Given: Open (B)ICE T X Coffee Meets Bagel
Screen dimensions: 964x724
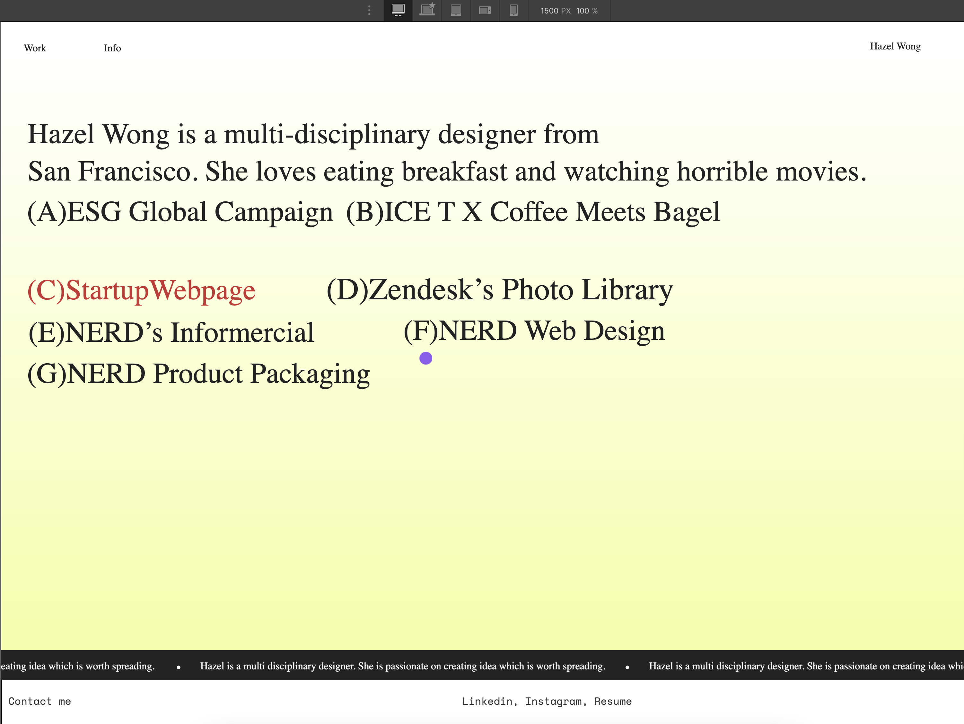Looking at the screenshot, I should [532, 212].
